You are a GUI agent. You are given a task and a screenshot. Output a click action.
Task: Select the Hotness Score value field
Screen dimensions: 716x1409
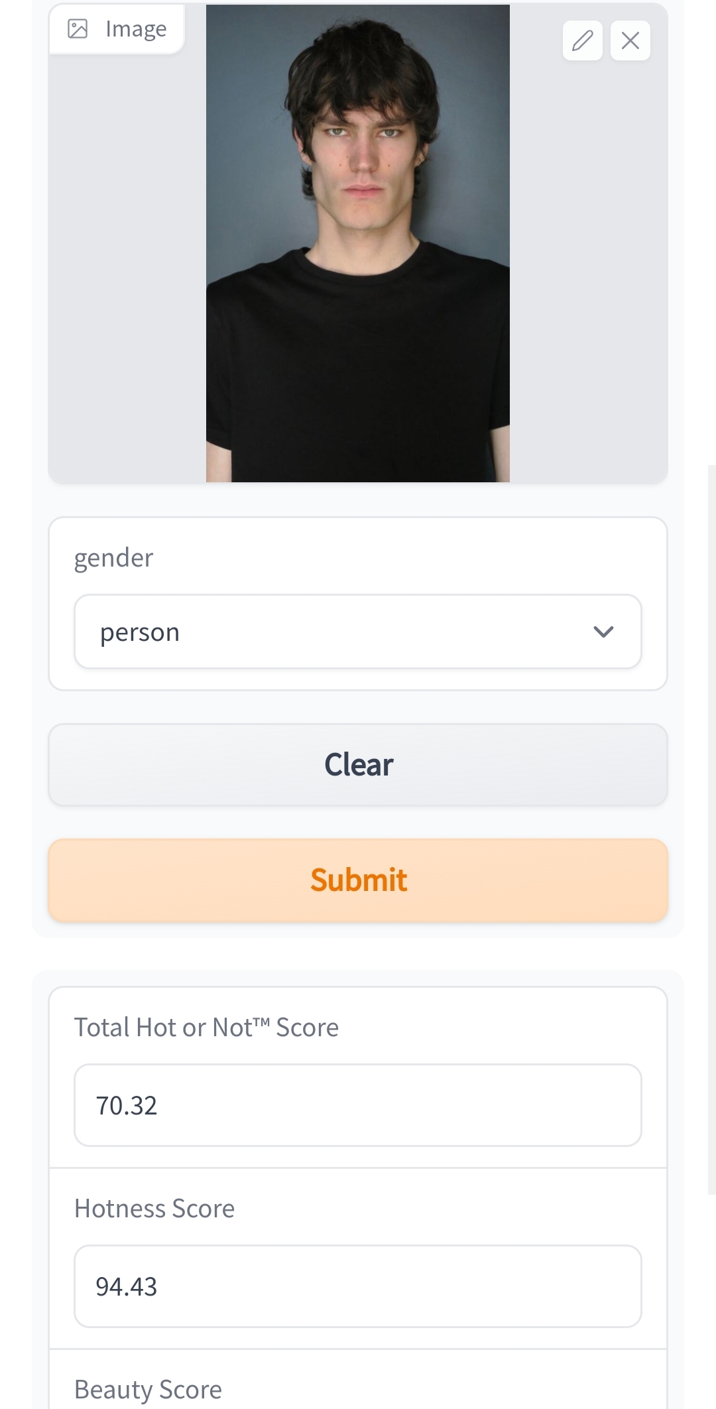(x=358, y=1286)
